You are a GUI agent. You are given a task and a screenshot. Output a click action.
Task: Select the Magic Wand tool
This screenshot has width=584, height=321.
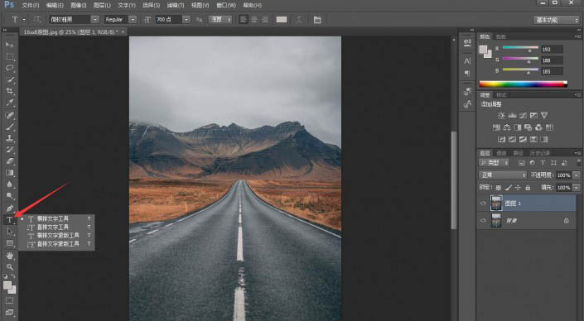coord(10,79)
